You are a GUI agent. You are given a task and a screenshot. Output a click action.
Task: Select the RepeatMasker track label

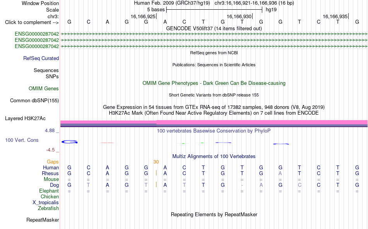pyautogui.click(x=43, y=220)
